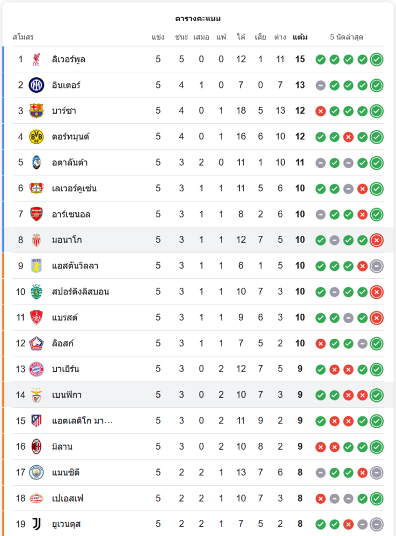The height and width of the screenshot is (536, 396).
Task: Click the ตารางคะแนน table title
Action: tap(197, 18)
